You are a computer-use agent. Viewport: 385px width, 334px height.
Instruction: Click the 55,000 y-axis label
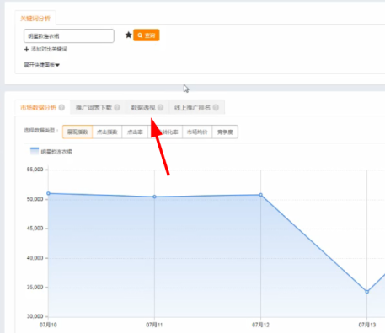tap(35, 170)
